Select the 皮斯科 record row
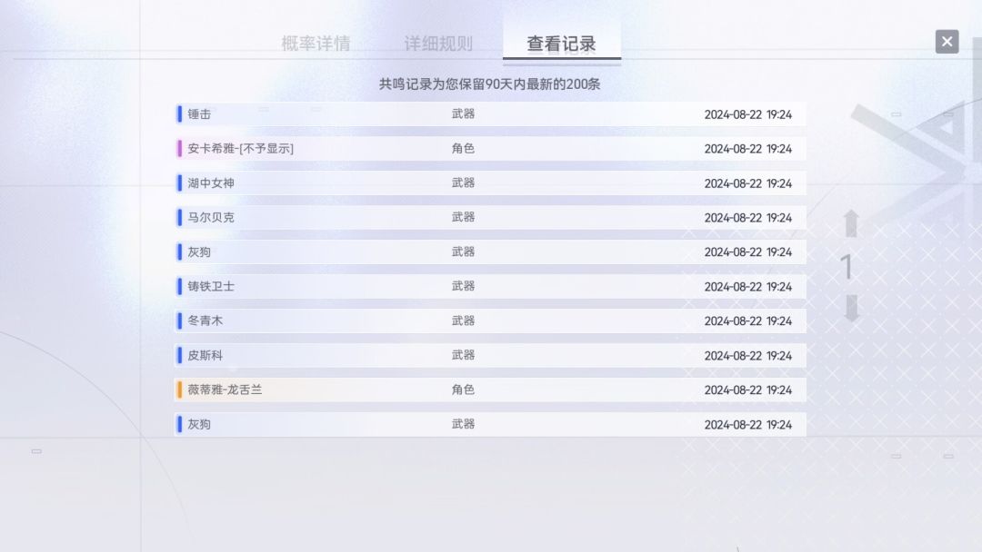Image resolution: width=982 pixels, height=552 pixels. 490,355
